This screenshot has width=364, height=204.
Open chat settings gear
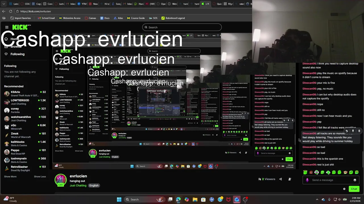tap(344, 189)
